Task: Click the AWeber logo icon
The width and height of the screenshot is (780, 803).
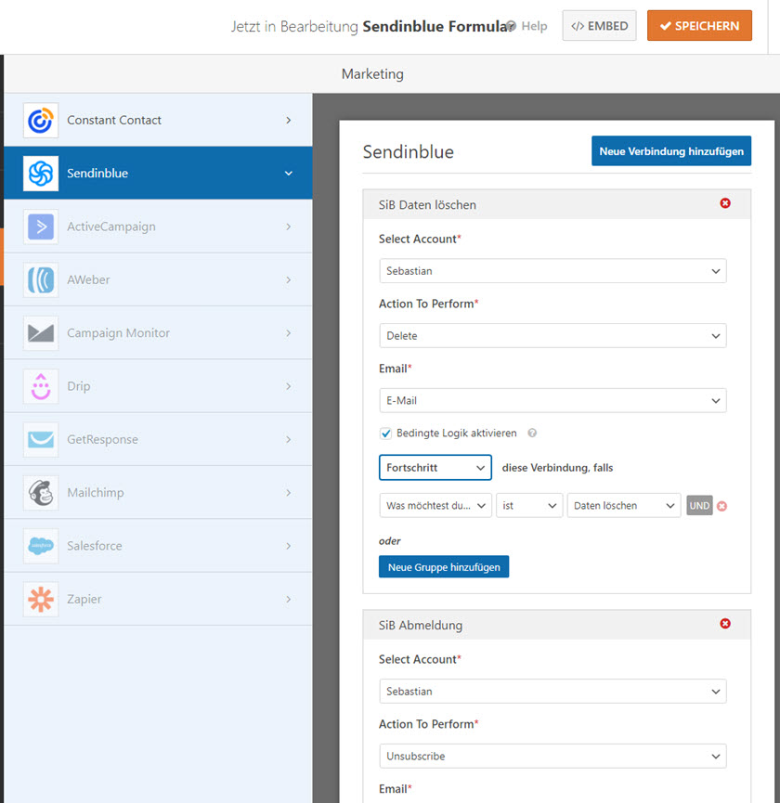Action: 41,279
